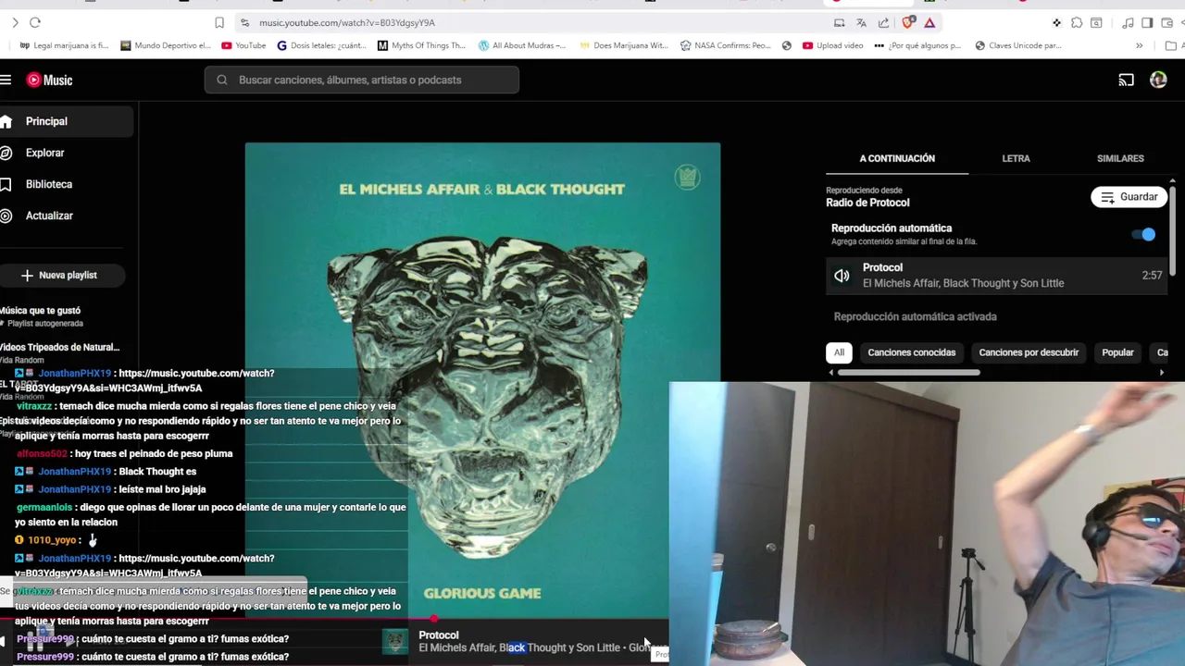The width and height of the screenshot is (1185, 666).
Task: Open the extensions puzzle icon
Action: pyautogui.click(x=1077, y=22)
